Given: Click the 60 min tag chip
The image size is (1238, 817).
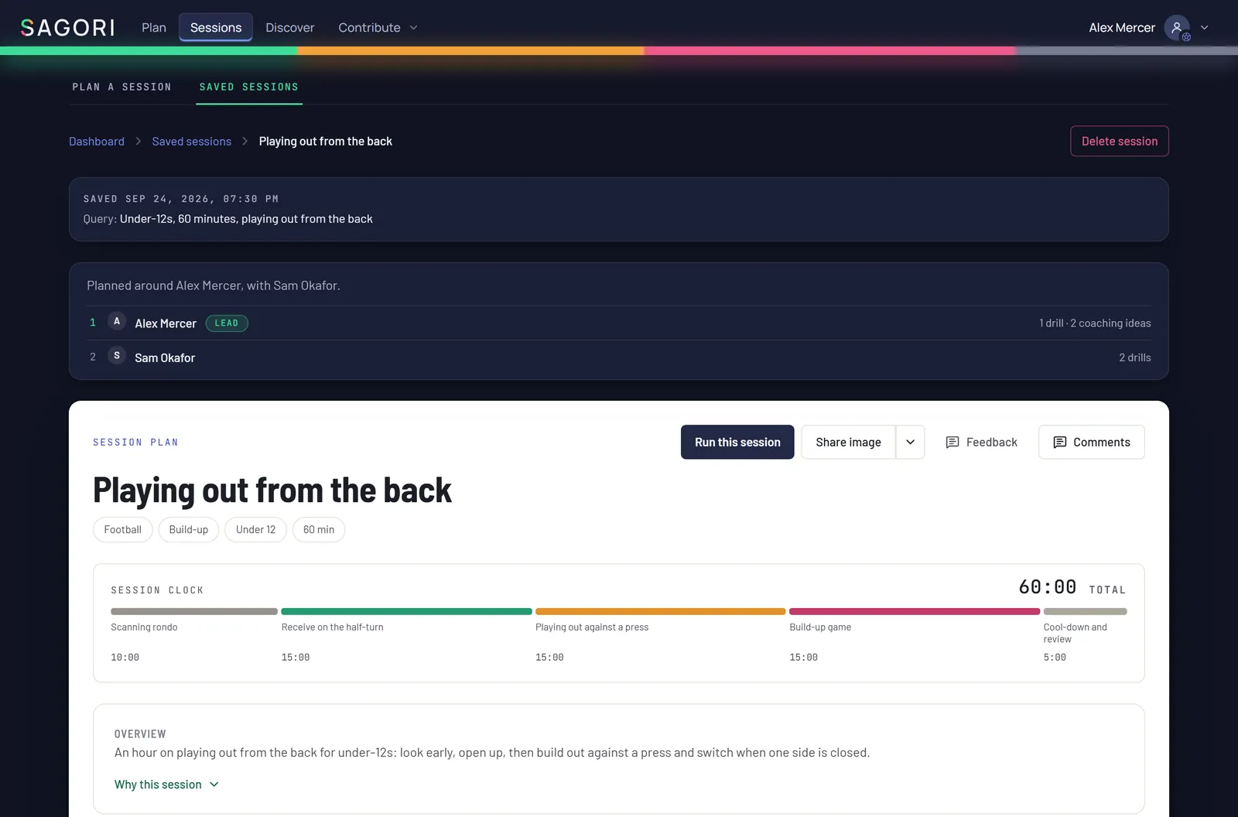Looking at the screenshot, I should tap(319, 530).
